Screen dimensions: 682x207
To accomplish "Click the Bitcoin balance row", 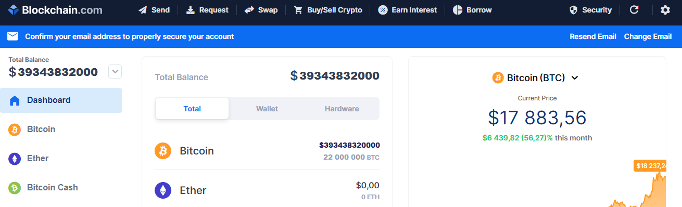I will [267, 151].
